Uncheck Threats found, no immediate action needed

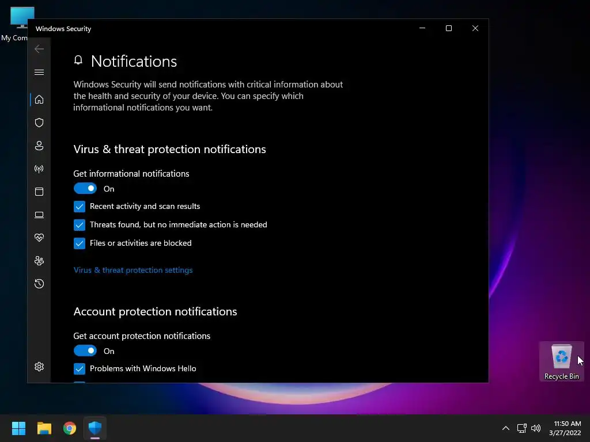click(80, 225)
